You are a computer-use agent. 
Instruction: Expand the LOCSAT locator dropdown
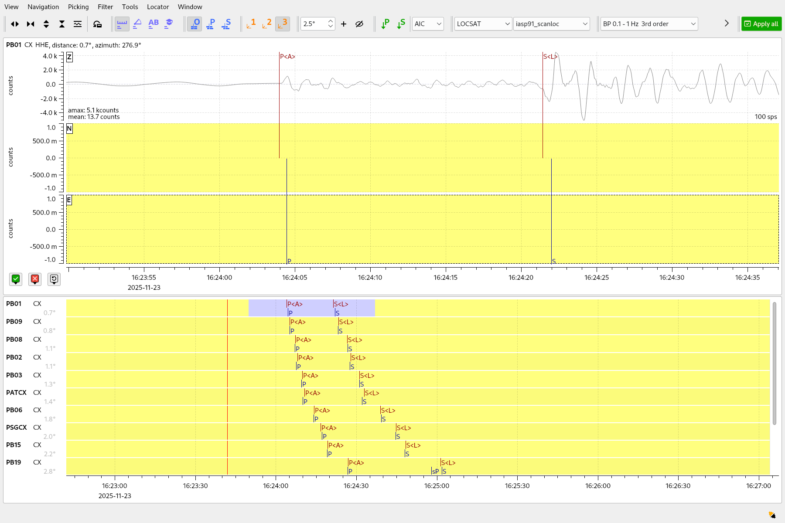pos(483,24)
